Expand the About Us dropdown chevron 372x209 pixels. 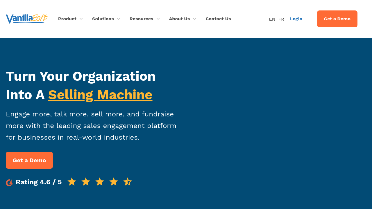(x=194, y=19)
